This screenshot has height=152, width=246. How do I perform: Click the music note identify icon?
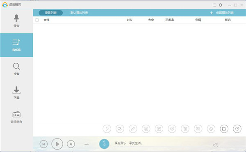(x=146, y=129)
